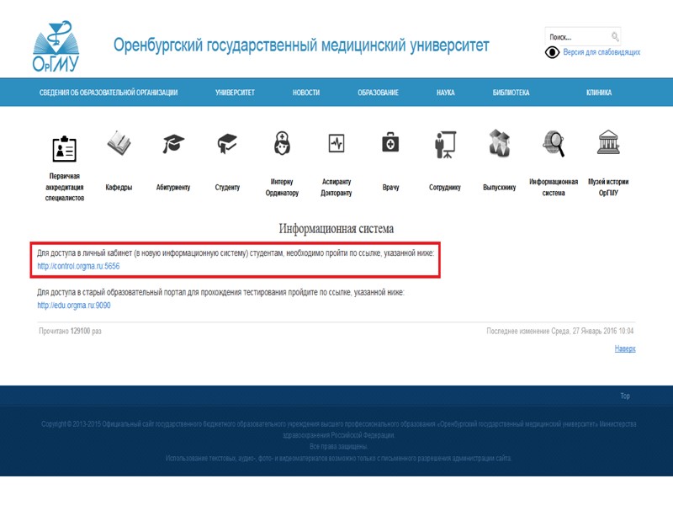Viewport: 673px width, 505px height.
Task: Click the Студенту label
Action: coord(227,187)
